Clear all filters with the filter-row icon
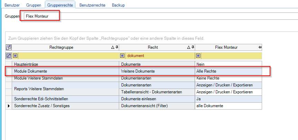298x140 pixels. coord(9,56)
